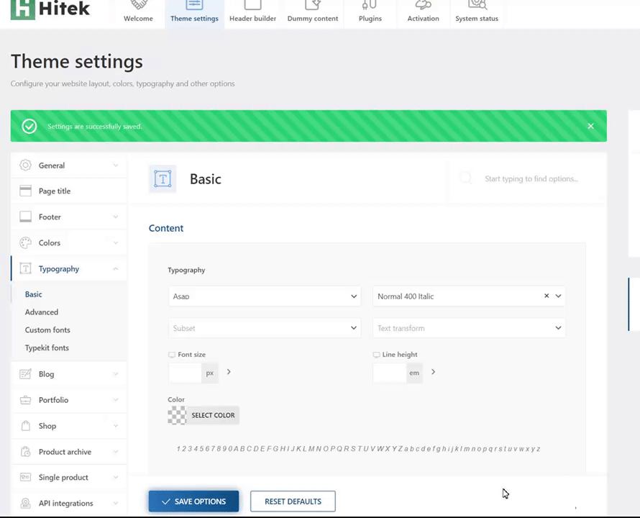Expand the Footer section chevron
Image resolution: width=640 pixels, height=518 pixels.
pos(116,217)
